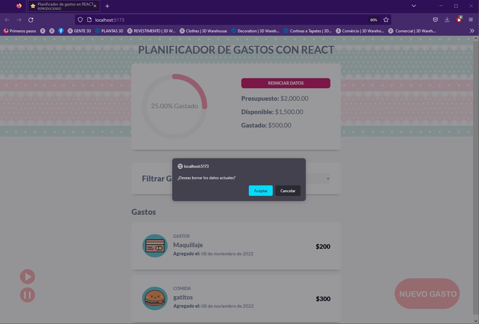Open the REVESTIMENTO | 3D W... bookmark
479x324 pixels.
[151, 31]
